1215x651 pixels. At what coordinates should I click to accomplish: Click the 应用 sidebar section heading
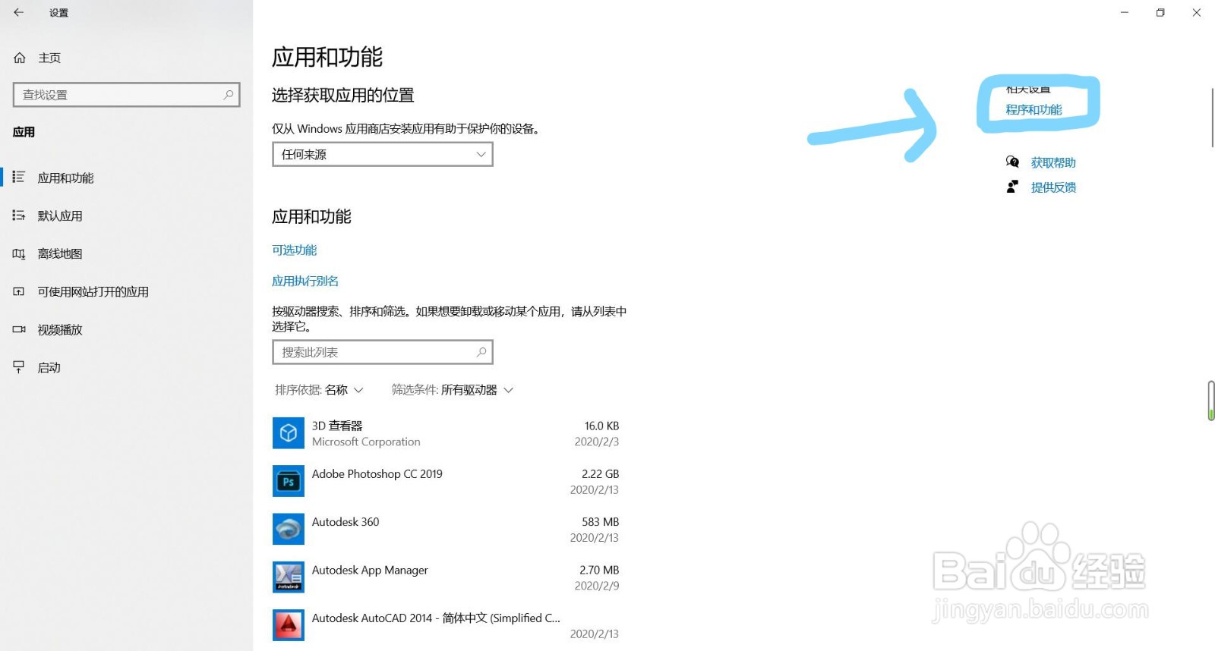tap(24, 132)
